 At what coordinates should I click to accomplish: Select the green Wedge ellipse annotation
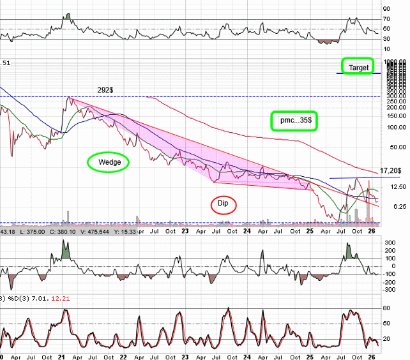[x=109, y=162]
